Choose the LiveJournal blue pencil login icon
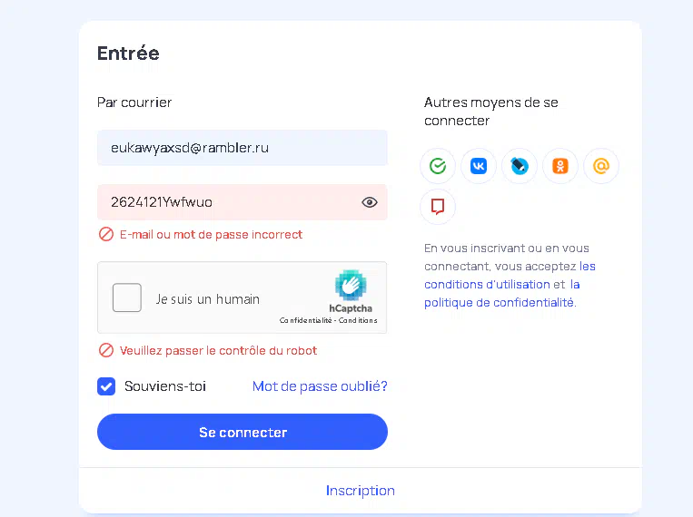 point(520,166)
